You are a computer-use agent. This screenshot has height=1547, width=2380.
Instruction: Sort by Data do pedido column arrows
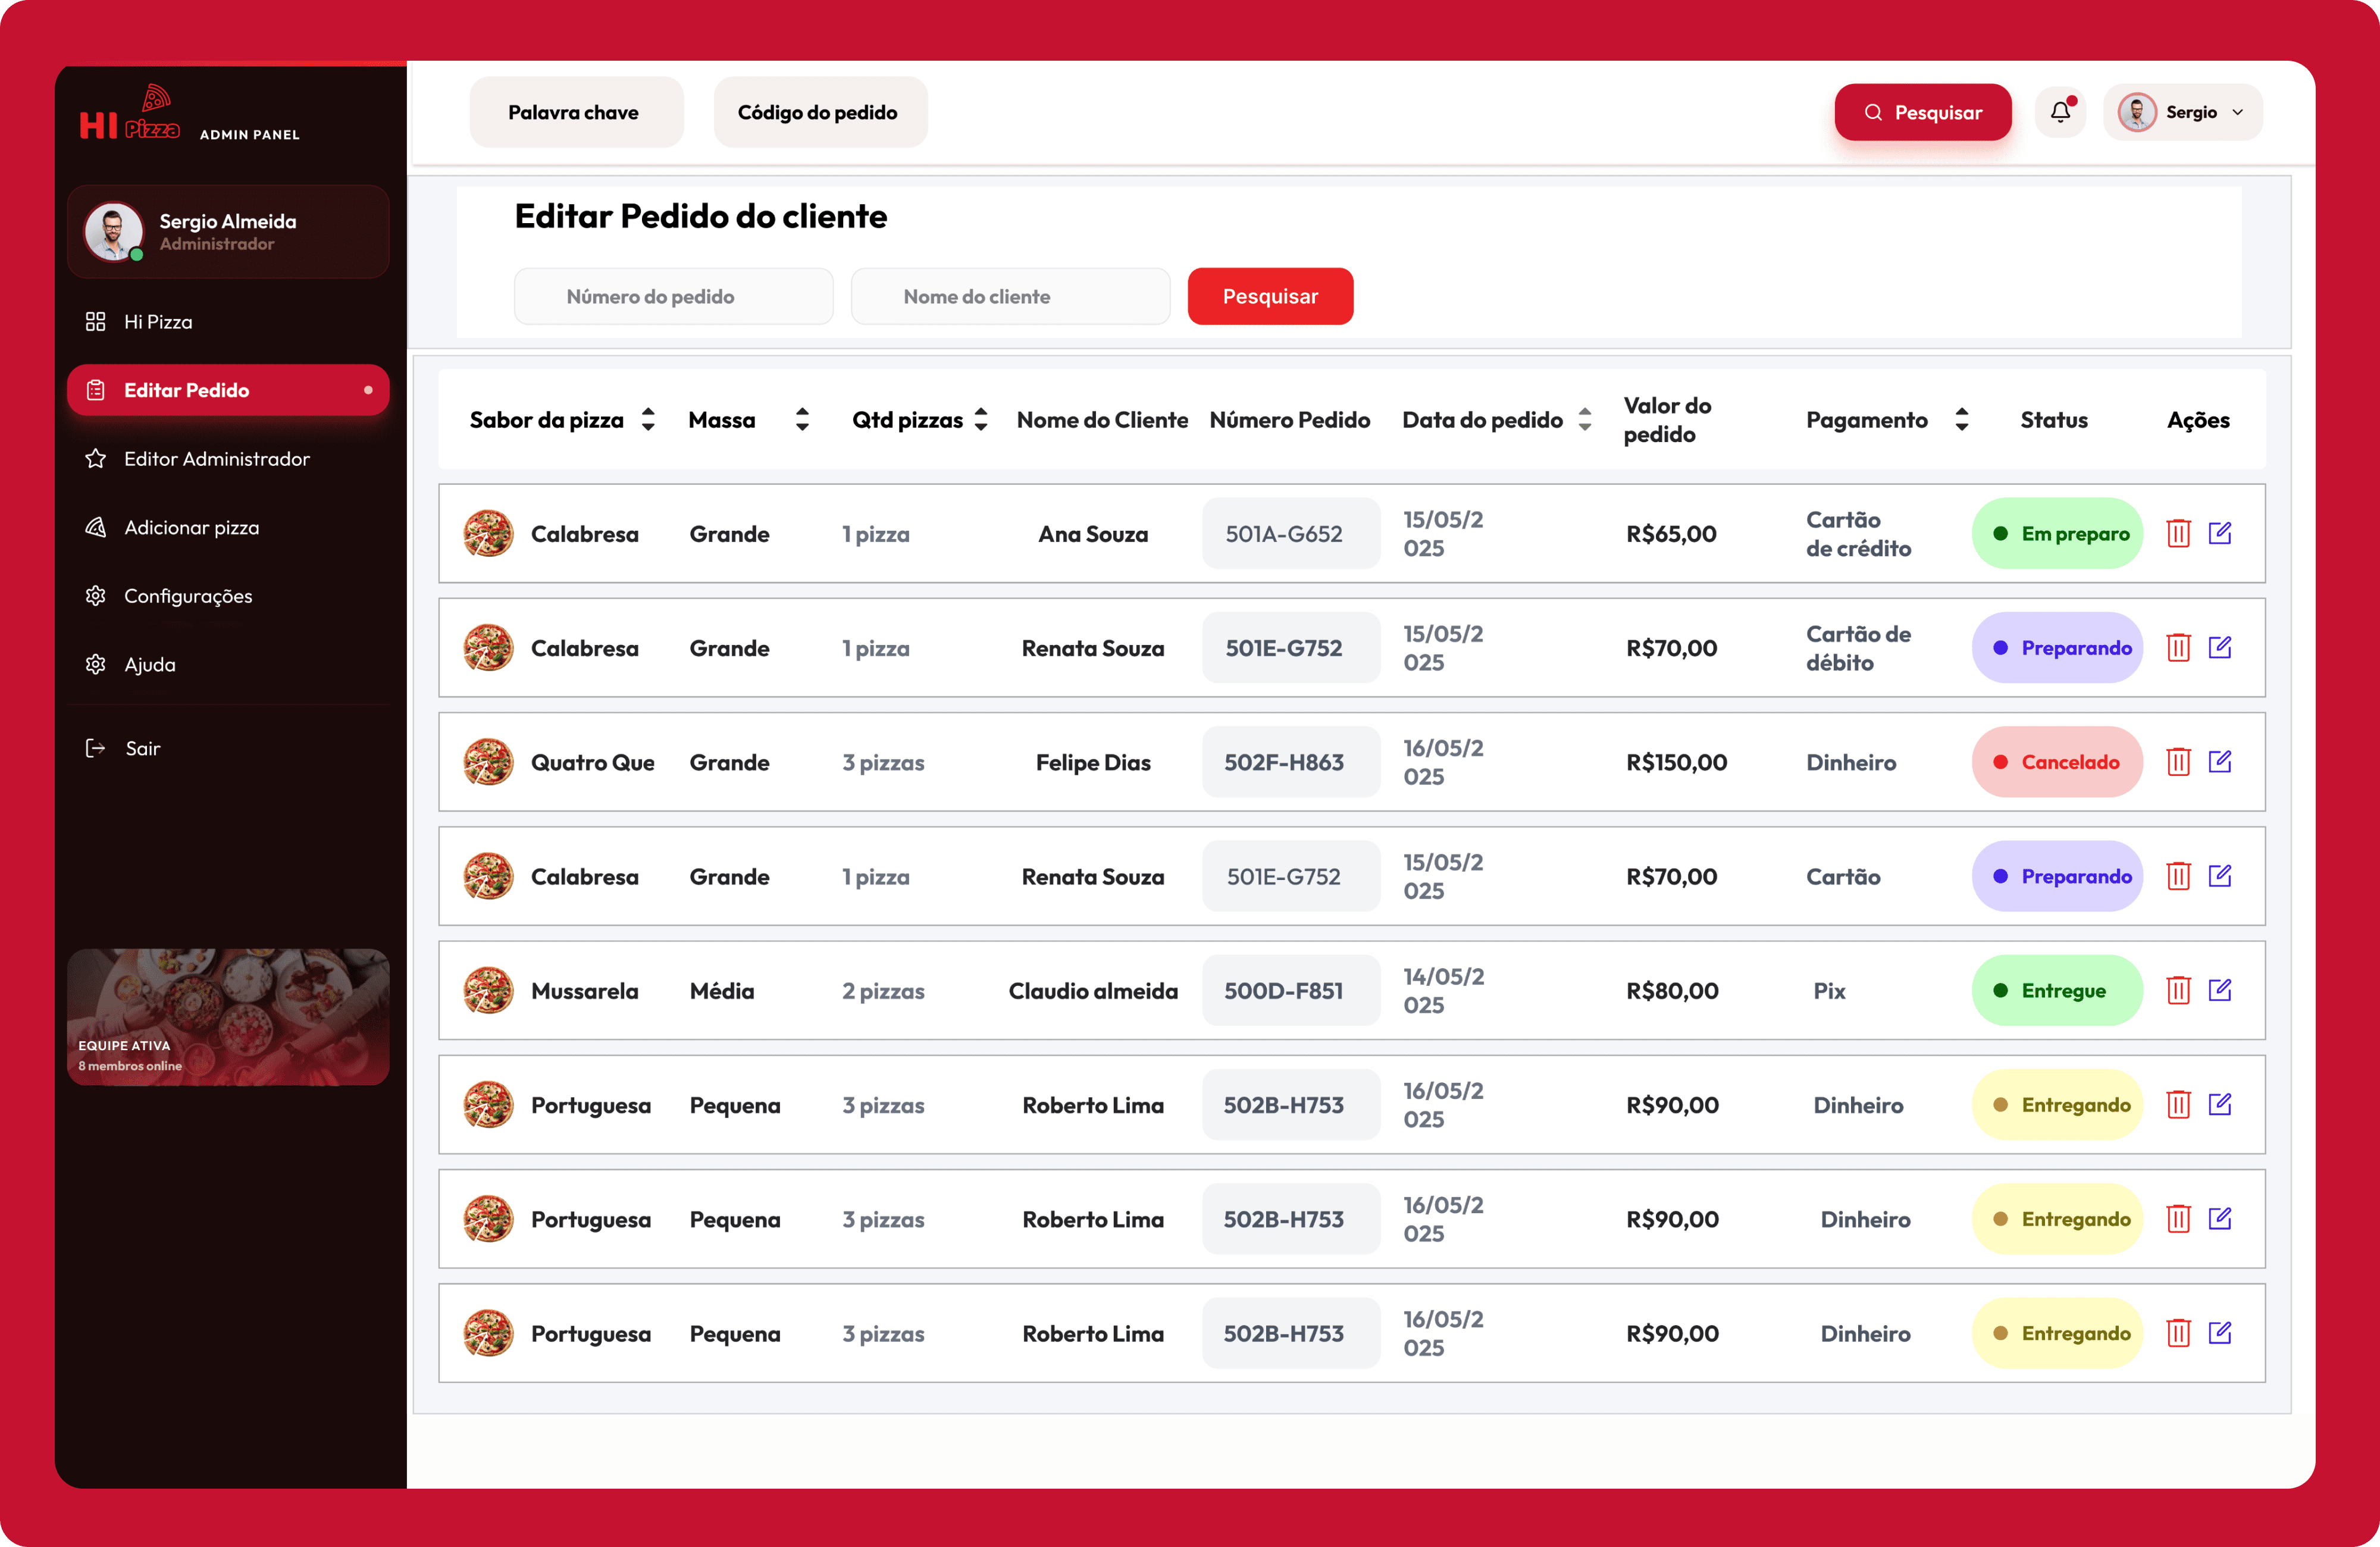pos(1585,420)
